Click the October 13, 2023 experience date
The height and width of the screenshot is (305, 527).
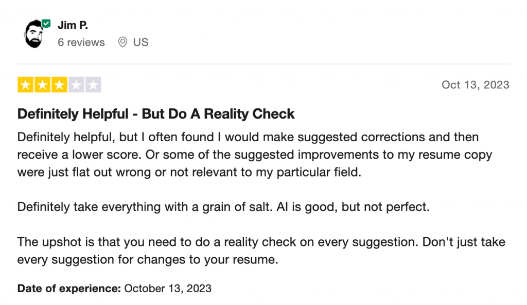[168, 288]
